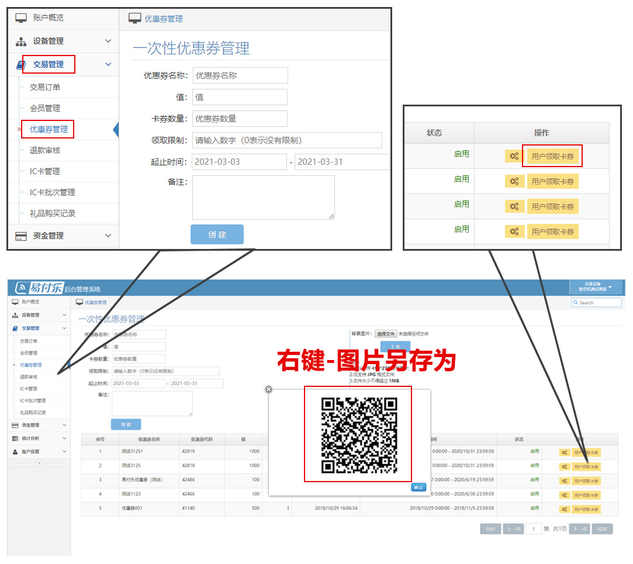Click the gear icon for row 测试1123
Image resolution: width=633 pixels, height=564 pixels.
click(565, 495)
